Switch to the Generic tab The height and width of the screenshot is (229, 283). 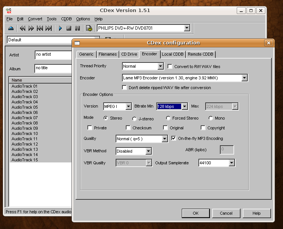click(x=86, y=54)
